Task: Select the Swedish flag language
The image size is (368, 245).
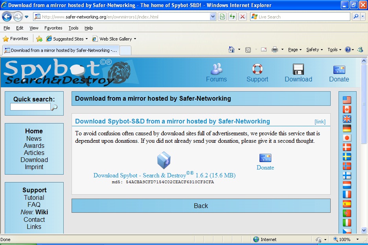Action: click(347, 157)
